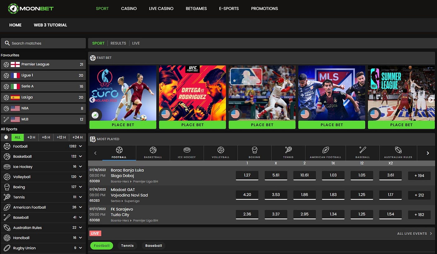Viewport: 437px width, 254px height.
Task: Select the ALL time filter
Action: (17, 137)
